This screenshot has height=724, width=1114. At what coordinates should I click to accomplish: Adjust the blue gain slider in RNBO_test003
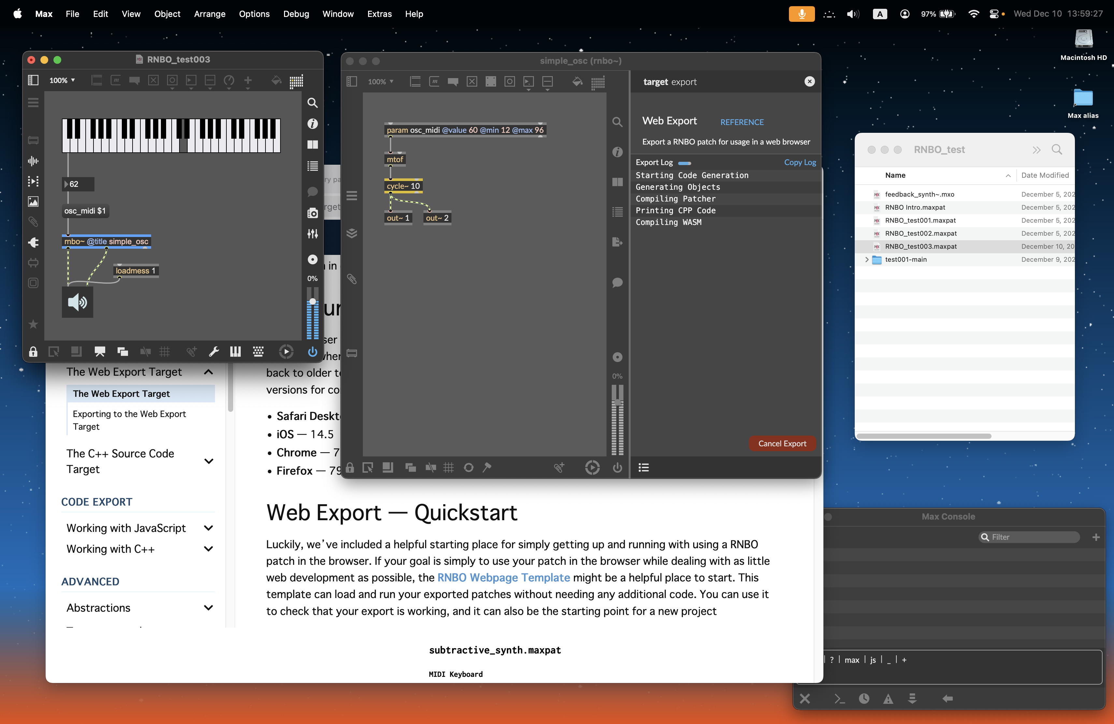312,302
